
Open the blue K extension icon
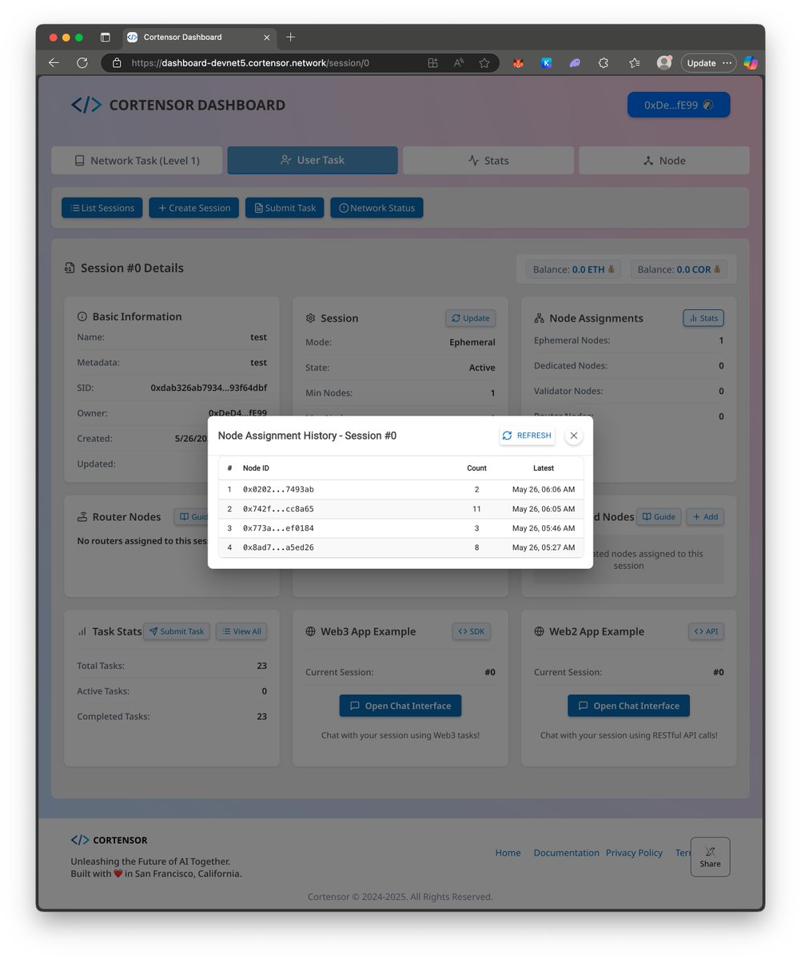click(x=546, y=62)
